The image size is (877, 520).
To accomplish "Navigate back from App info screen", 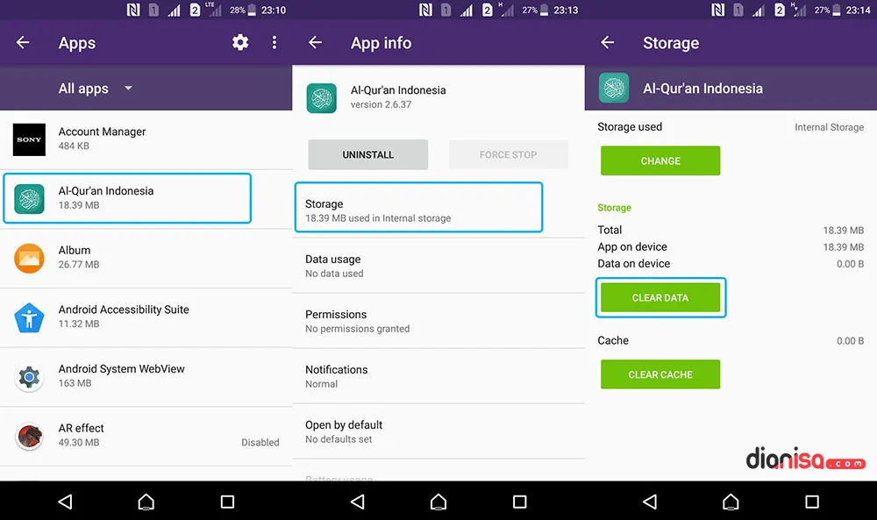I will click(315, 42).
